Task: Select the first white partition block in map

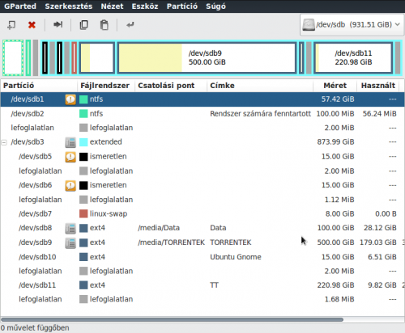Action: [13, 57]
